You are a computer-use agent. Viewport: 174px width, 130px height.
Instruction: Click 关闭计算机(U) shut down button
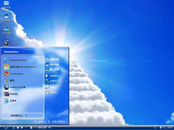tap(56, 122)
